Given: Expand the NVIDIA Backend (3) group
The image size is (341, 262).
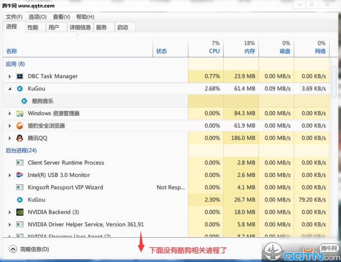Looking at the screenshot, I should [x=10, y=212].
